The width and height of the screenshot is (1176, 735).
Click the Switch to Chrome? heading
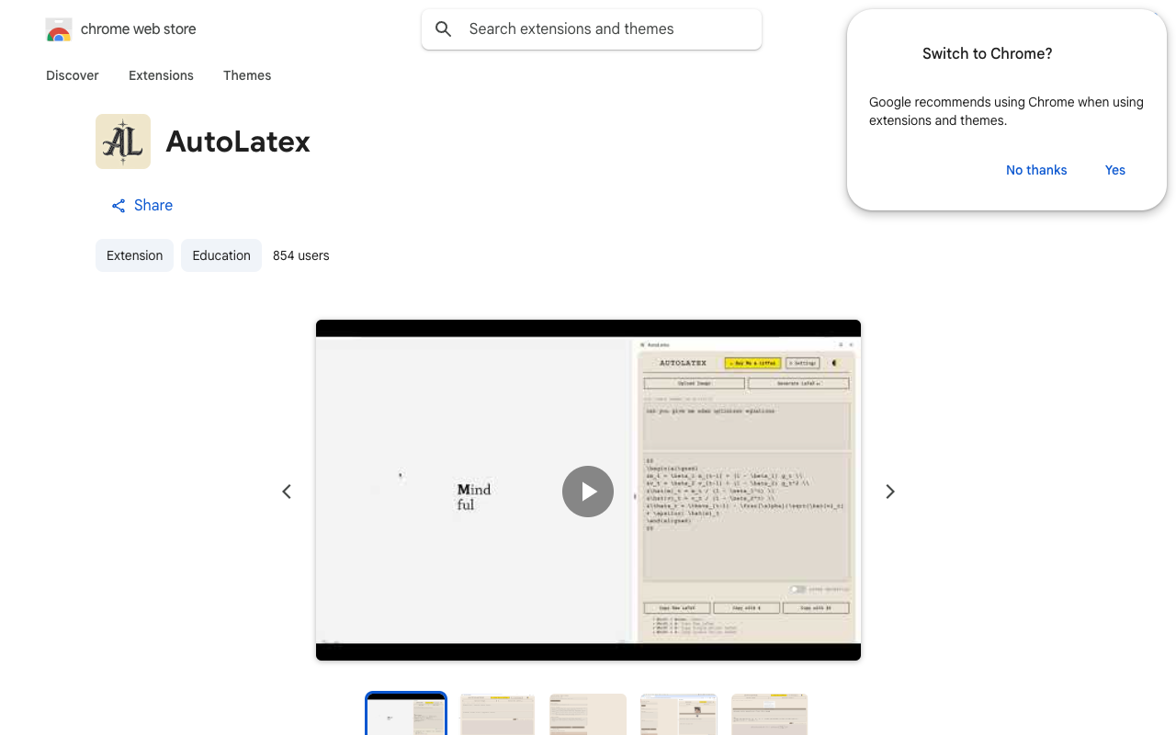(988, 53)
